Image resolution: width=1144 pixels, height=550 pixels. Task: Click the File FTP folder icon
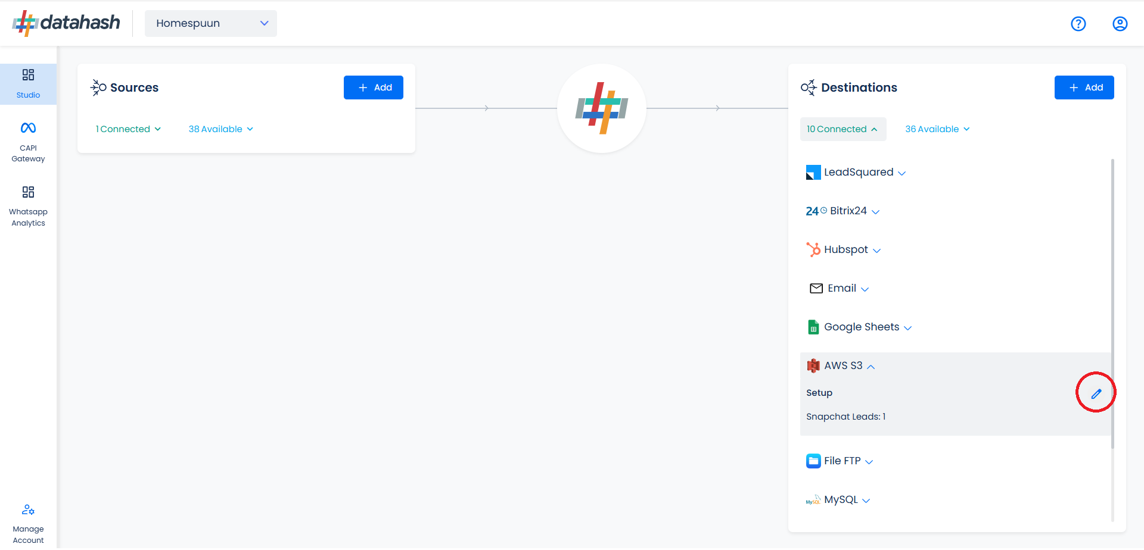click(x=813, y=461)
